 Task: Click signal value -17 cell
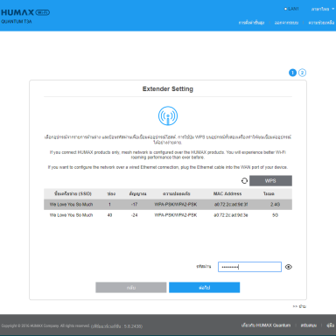click(x=134, y=205)
